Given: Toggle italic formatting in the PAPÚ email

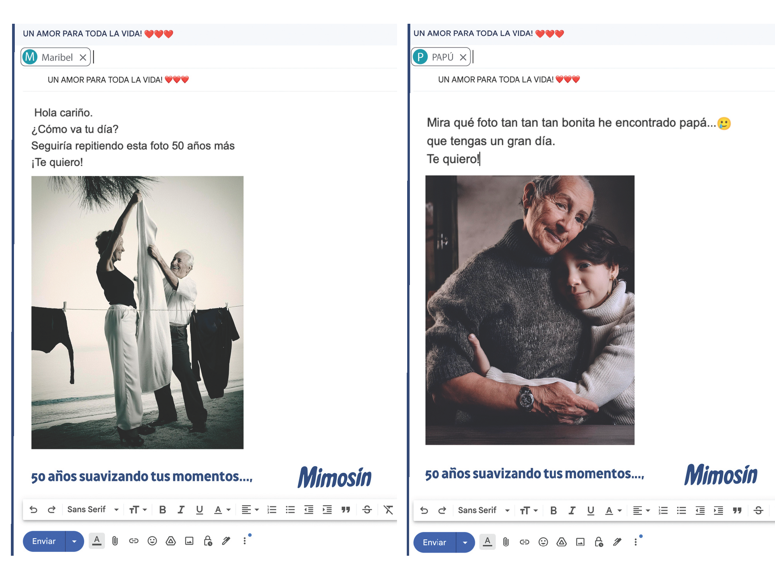Looking at the screenshot, I should click(571, 511).
